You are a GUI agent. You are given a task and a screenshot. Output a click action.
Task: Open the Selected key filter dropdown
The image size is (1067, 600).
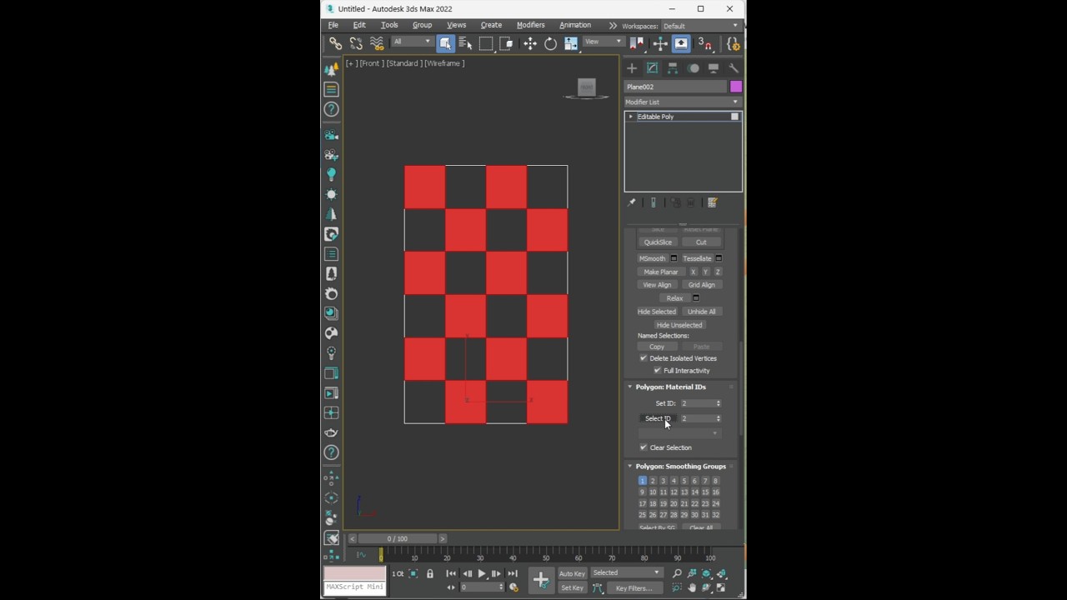pyautogui.click(x=626, y=573)
